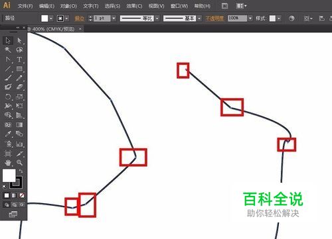This screenshot has height=239, width=332.
Task: Select the Artboard tool
Action: [8, 154]
